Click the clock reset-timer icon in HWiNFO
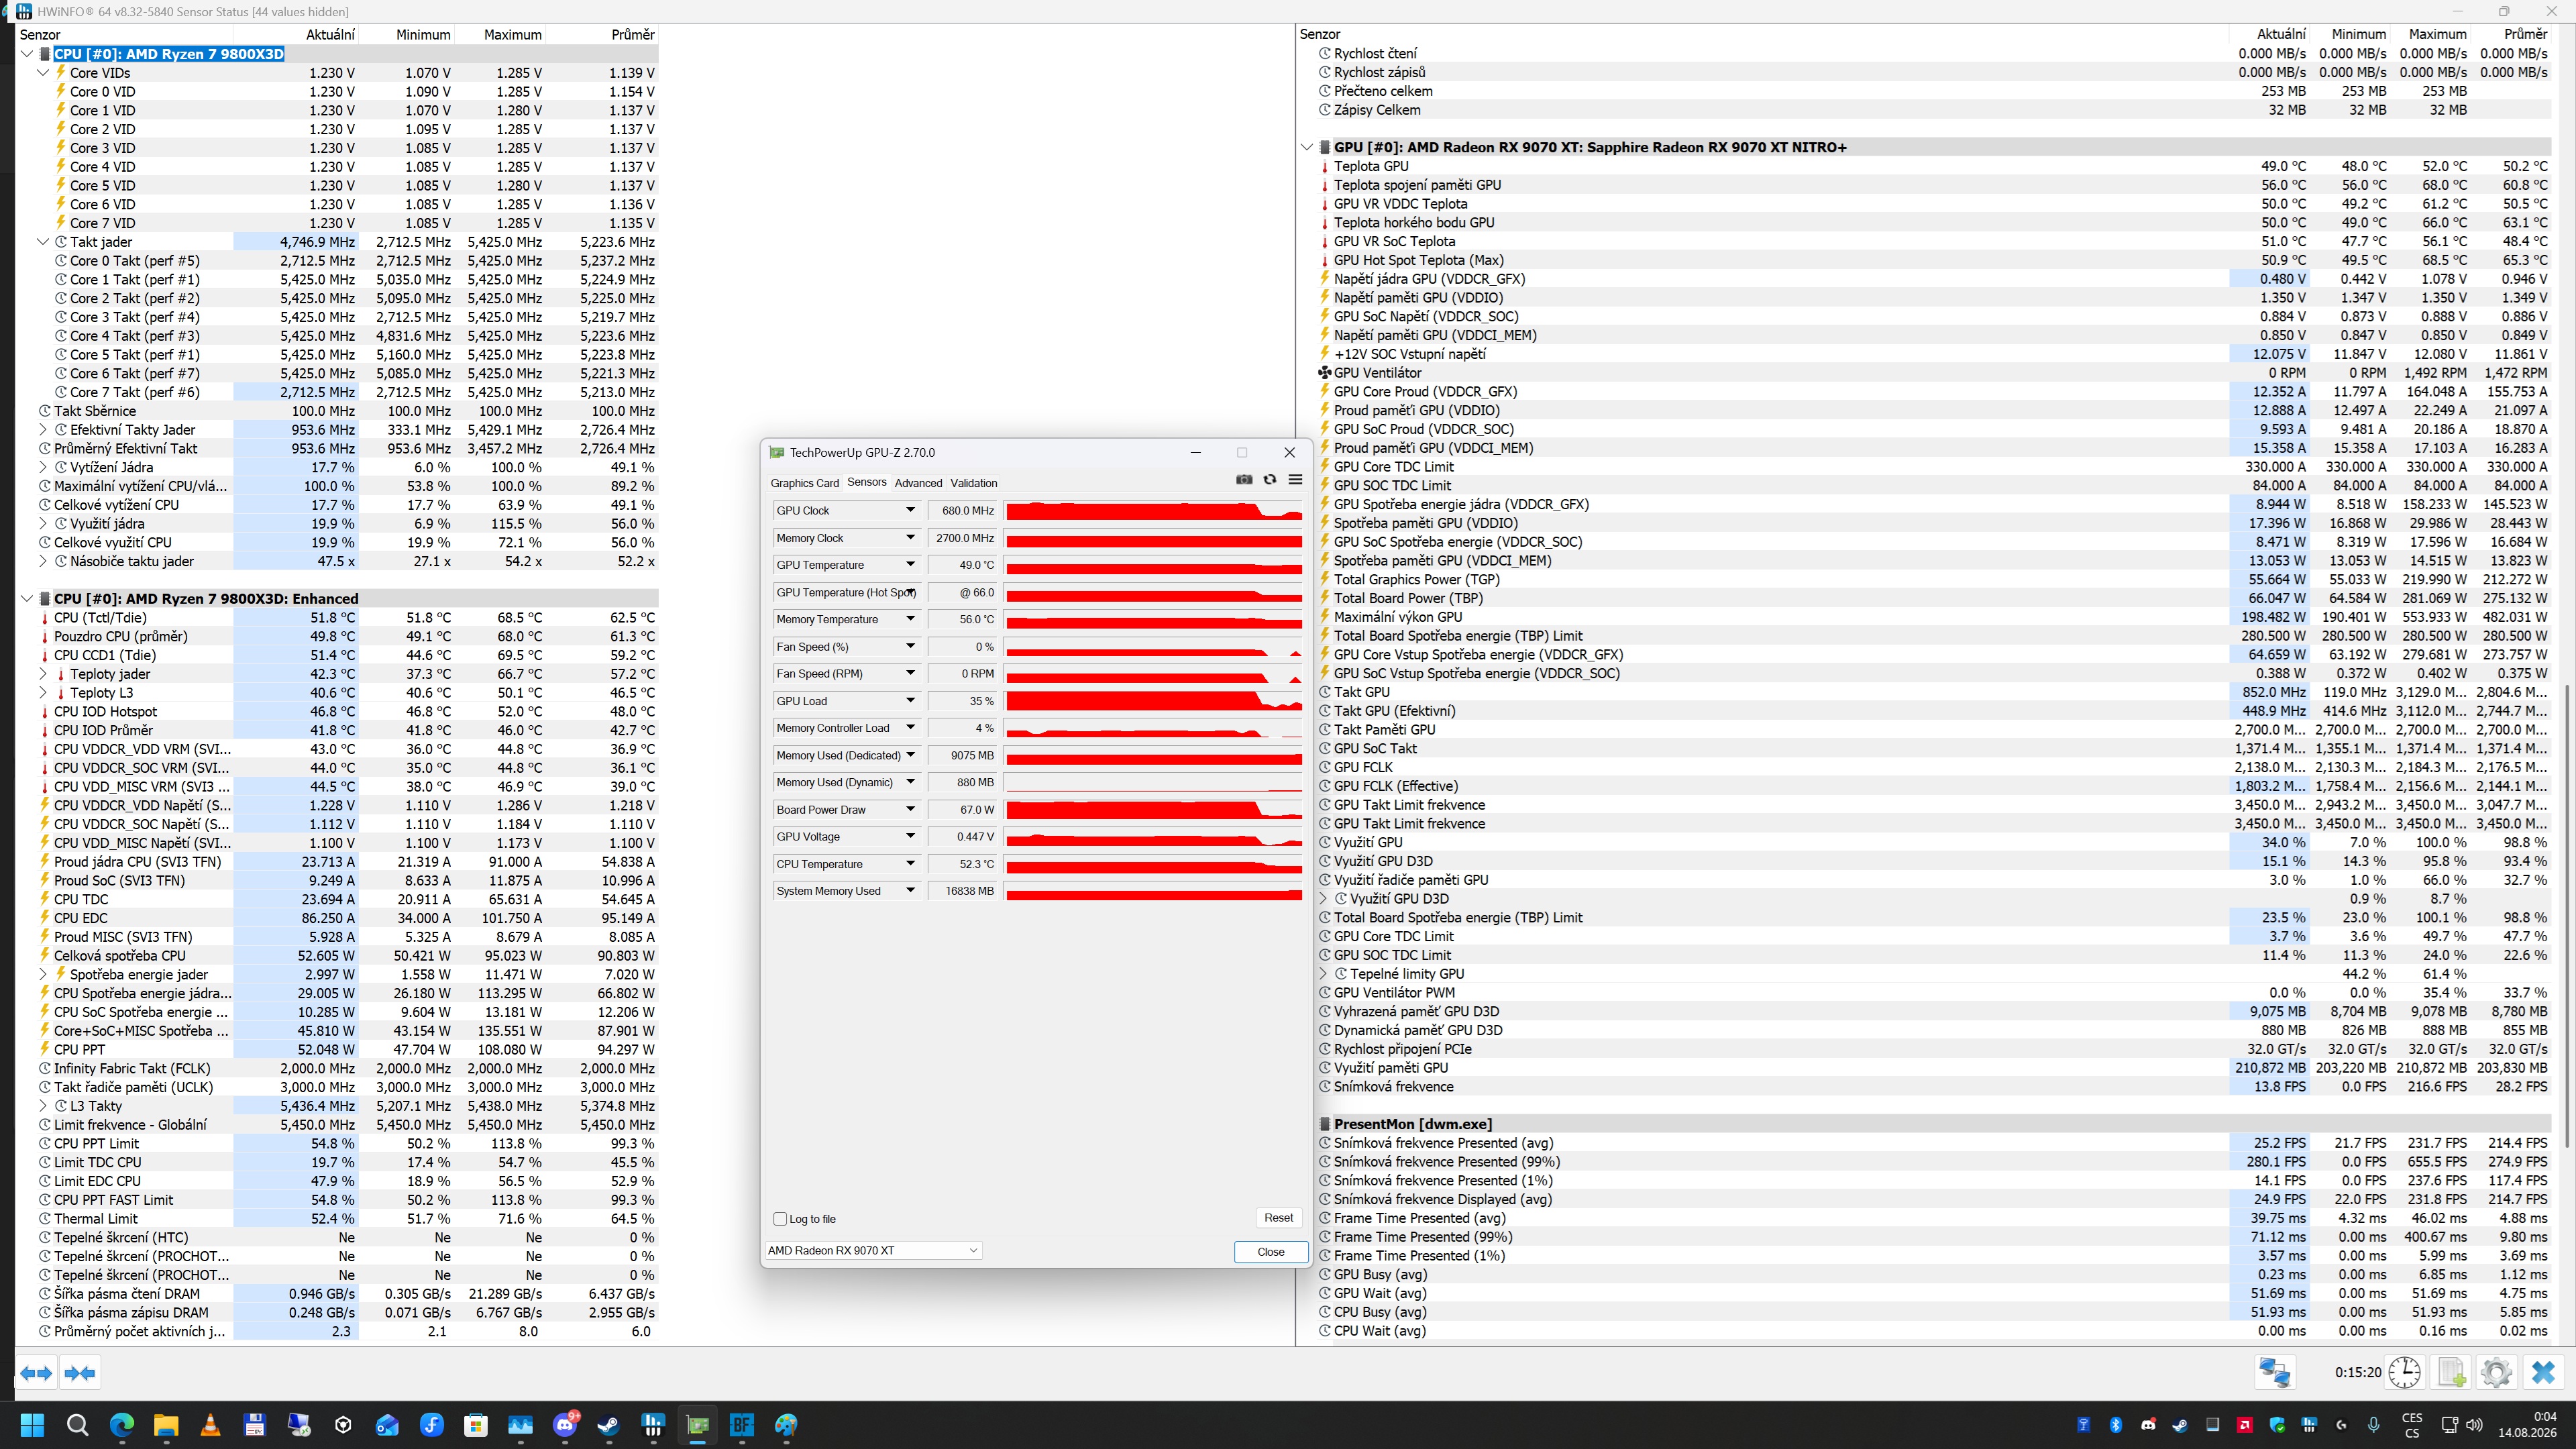The width and height of the screenshot is (2576, 1449). point(2404,1372)
